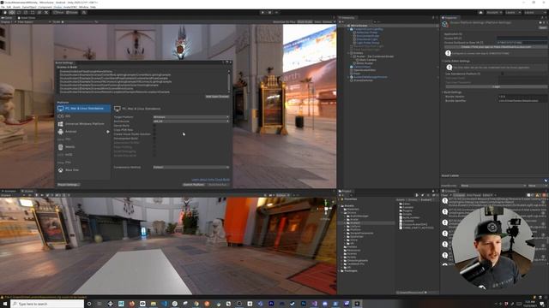Click the Scenes In Build scrollbar
Image resolution: width=549 pixels, height=308 pixels.
229,81
